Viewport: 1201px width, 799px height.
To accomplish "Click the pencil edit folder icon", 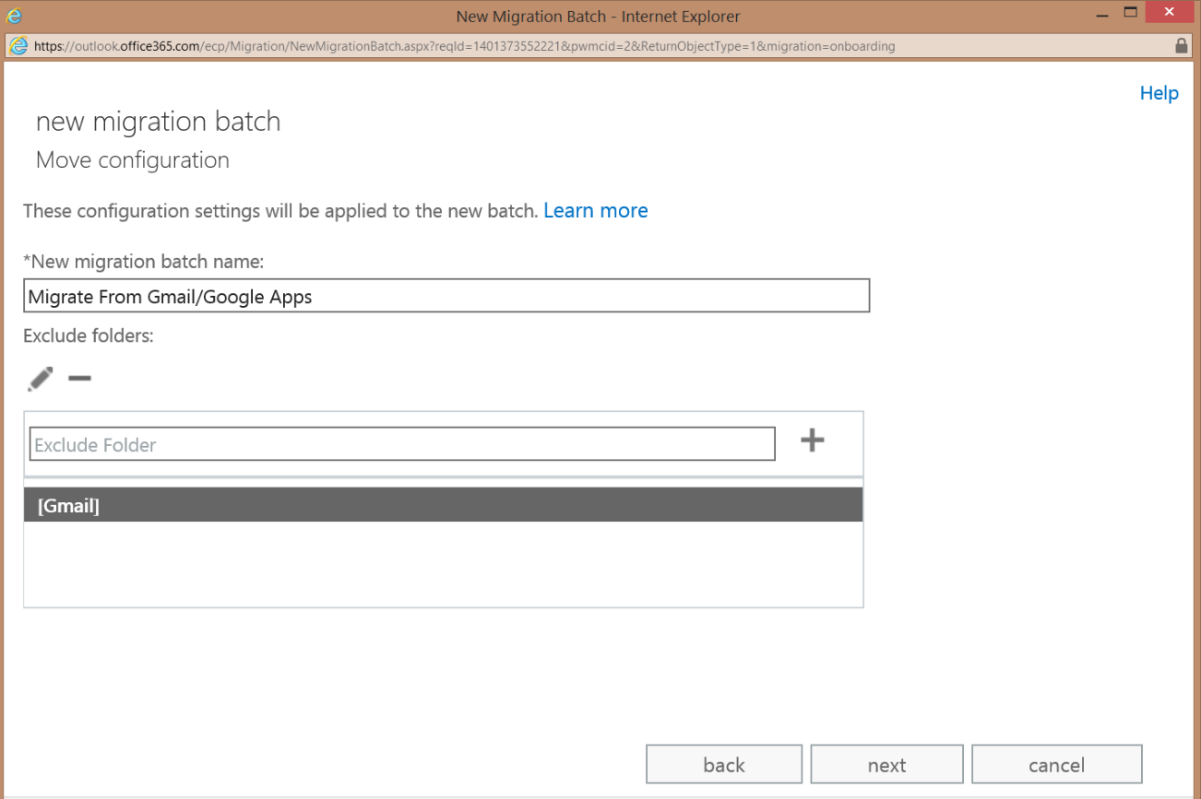I will 40,378.
